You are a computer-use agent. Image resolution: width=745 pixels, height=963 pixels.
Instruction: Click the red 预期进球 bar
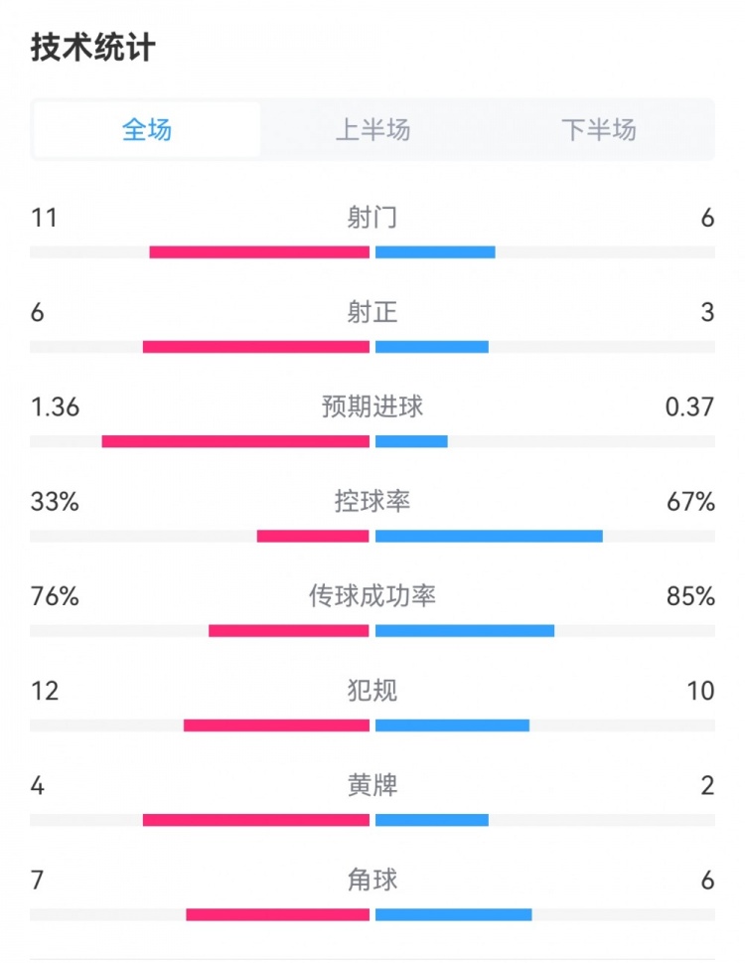235,441
